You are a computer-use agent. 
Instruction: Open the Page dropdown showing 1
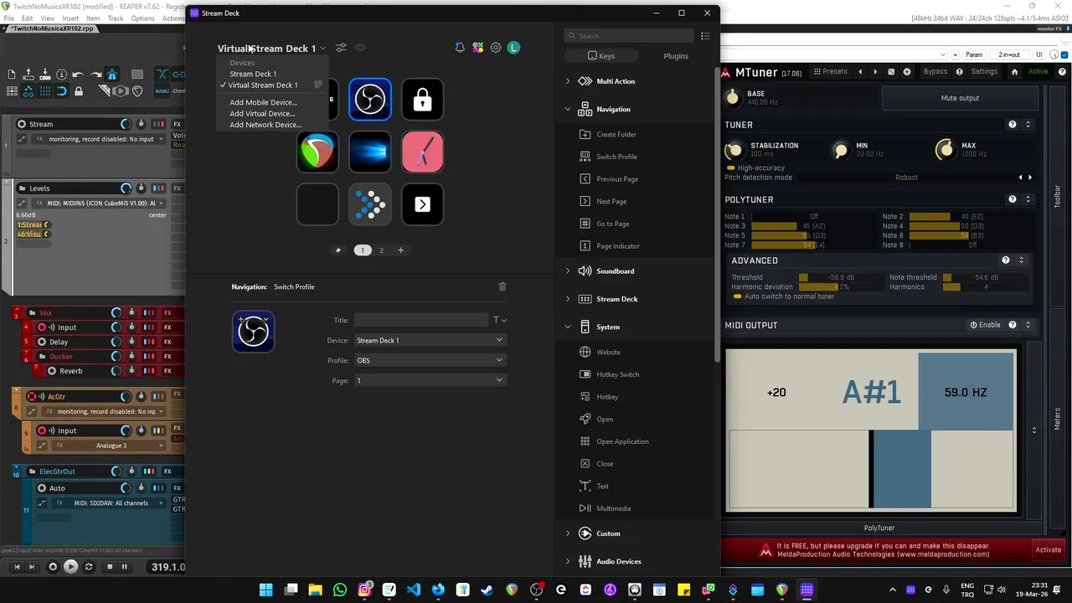(x=429, y=380)
